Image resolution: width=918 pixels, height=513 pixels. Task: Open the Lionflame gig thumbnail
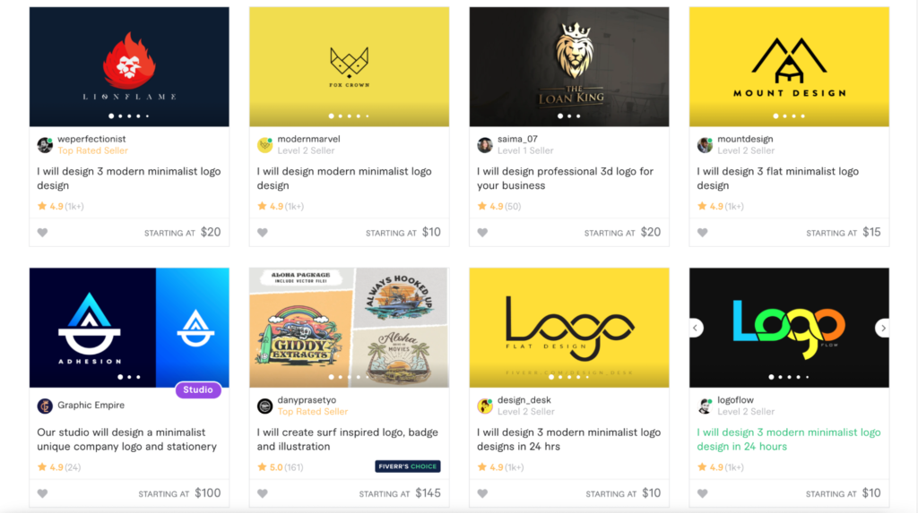click(129, 66)
